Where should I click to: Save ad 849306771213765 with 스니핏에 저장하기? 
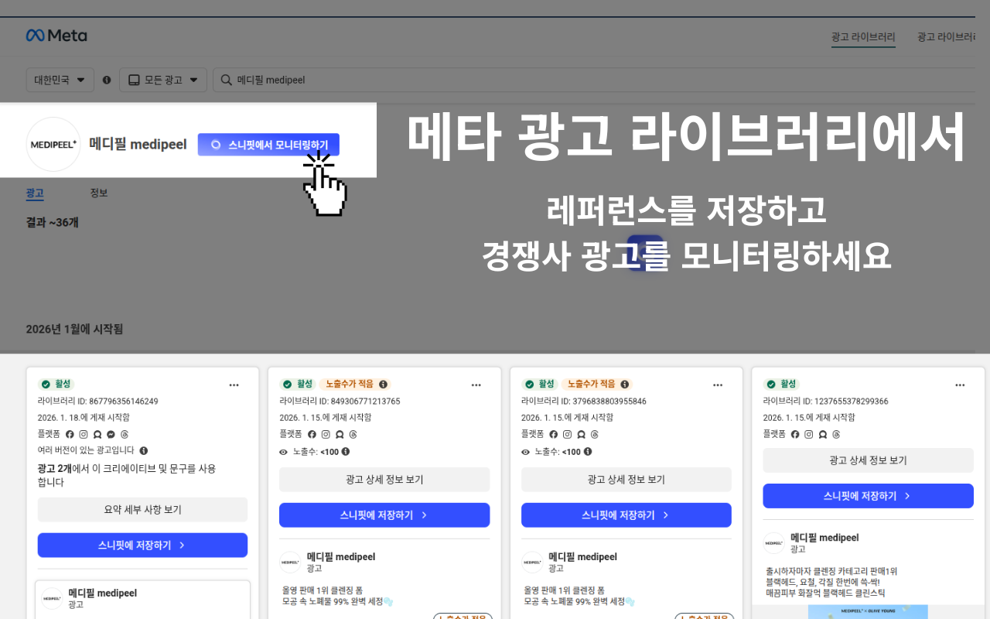(384, 515)
